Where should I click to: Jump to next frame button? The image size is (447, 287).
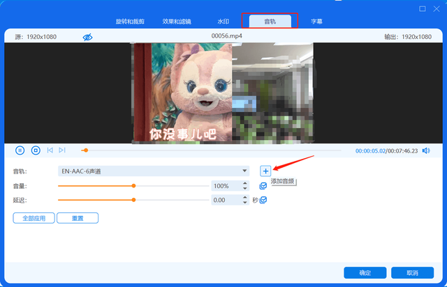(x=62, y=150)
